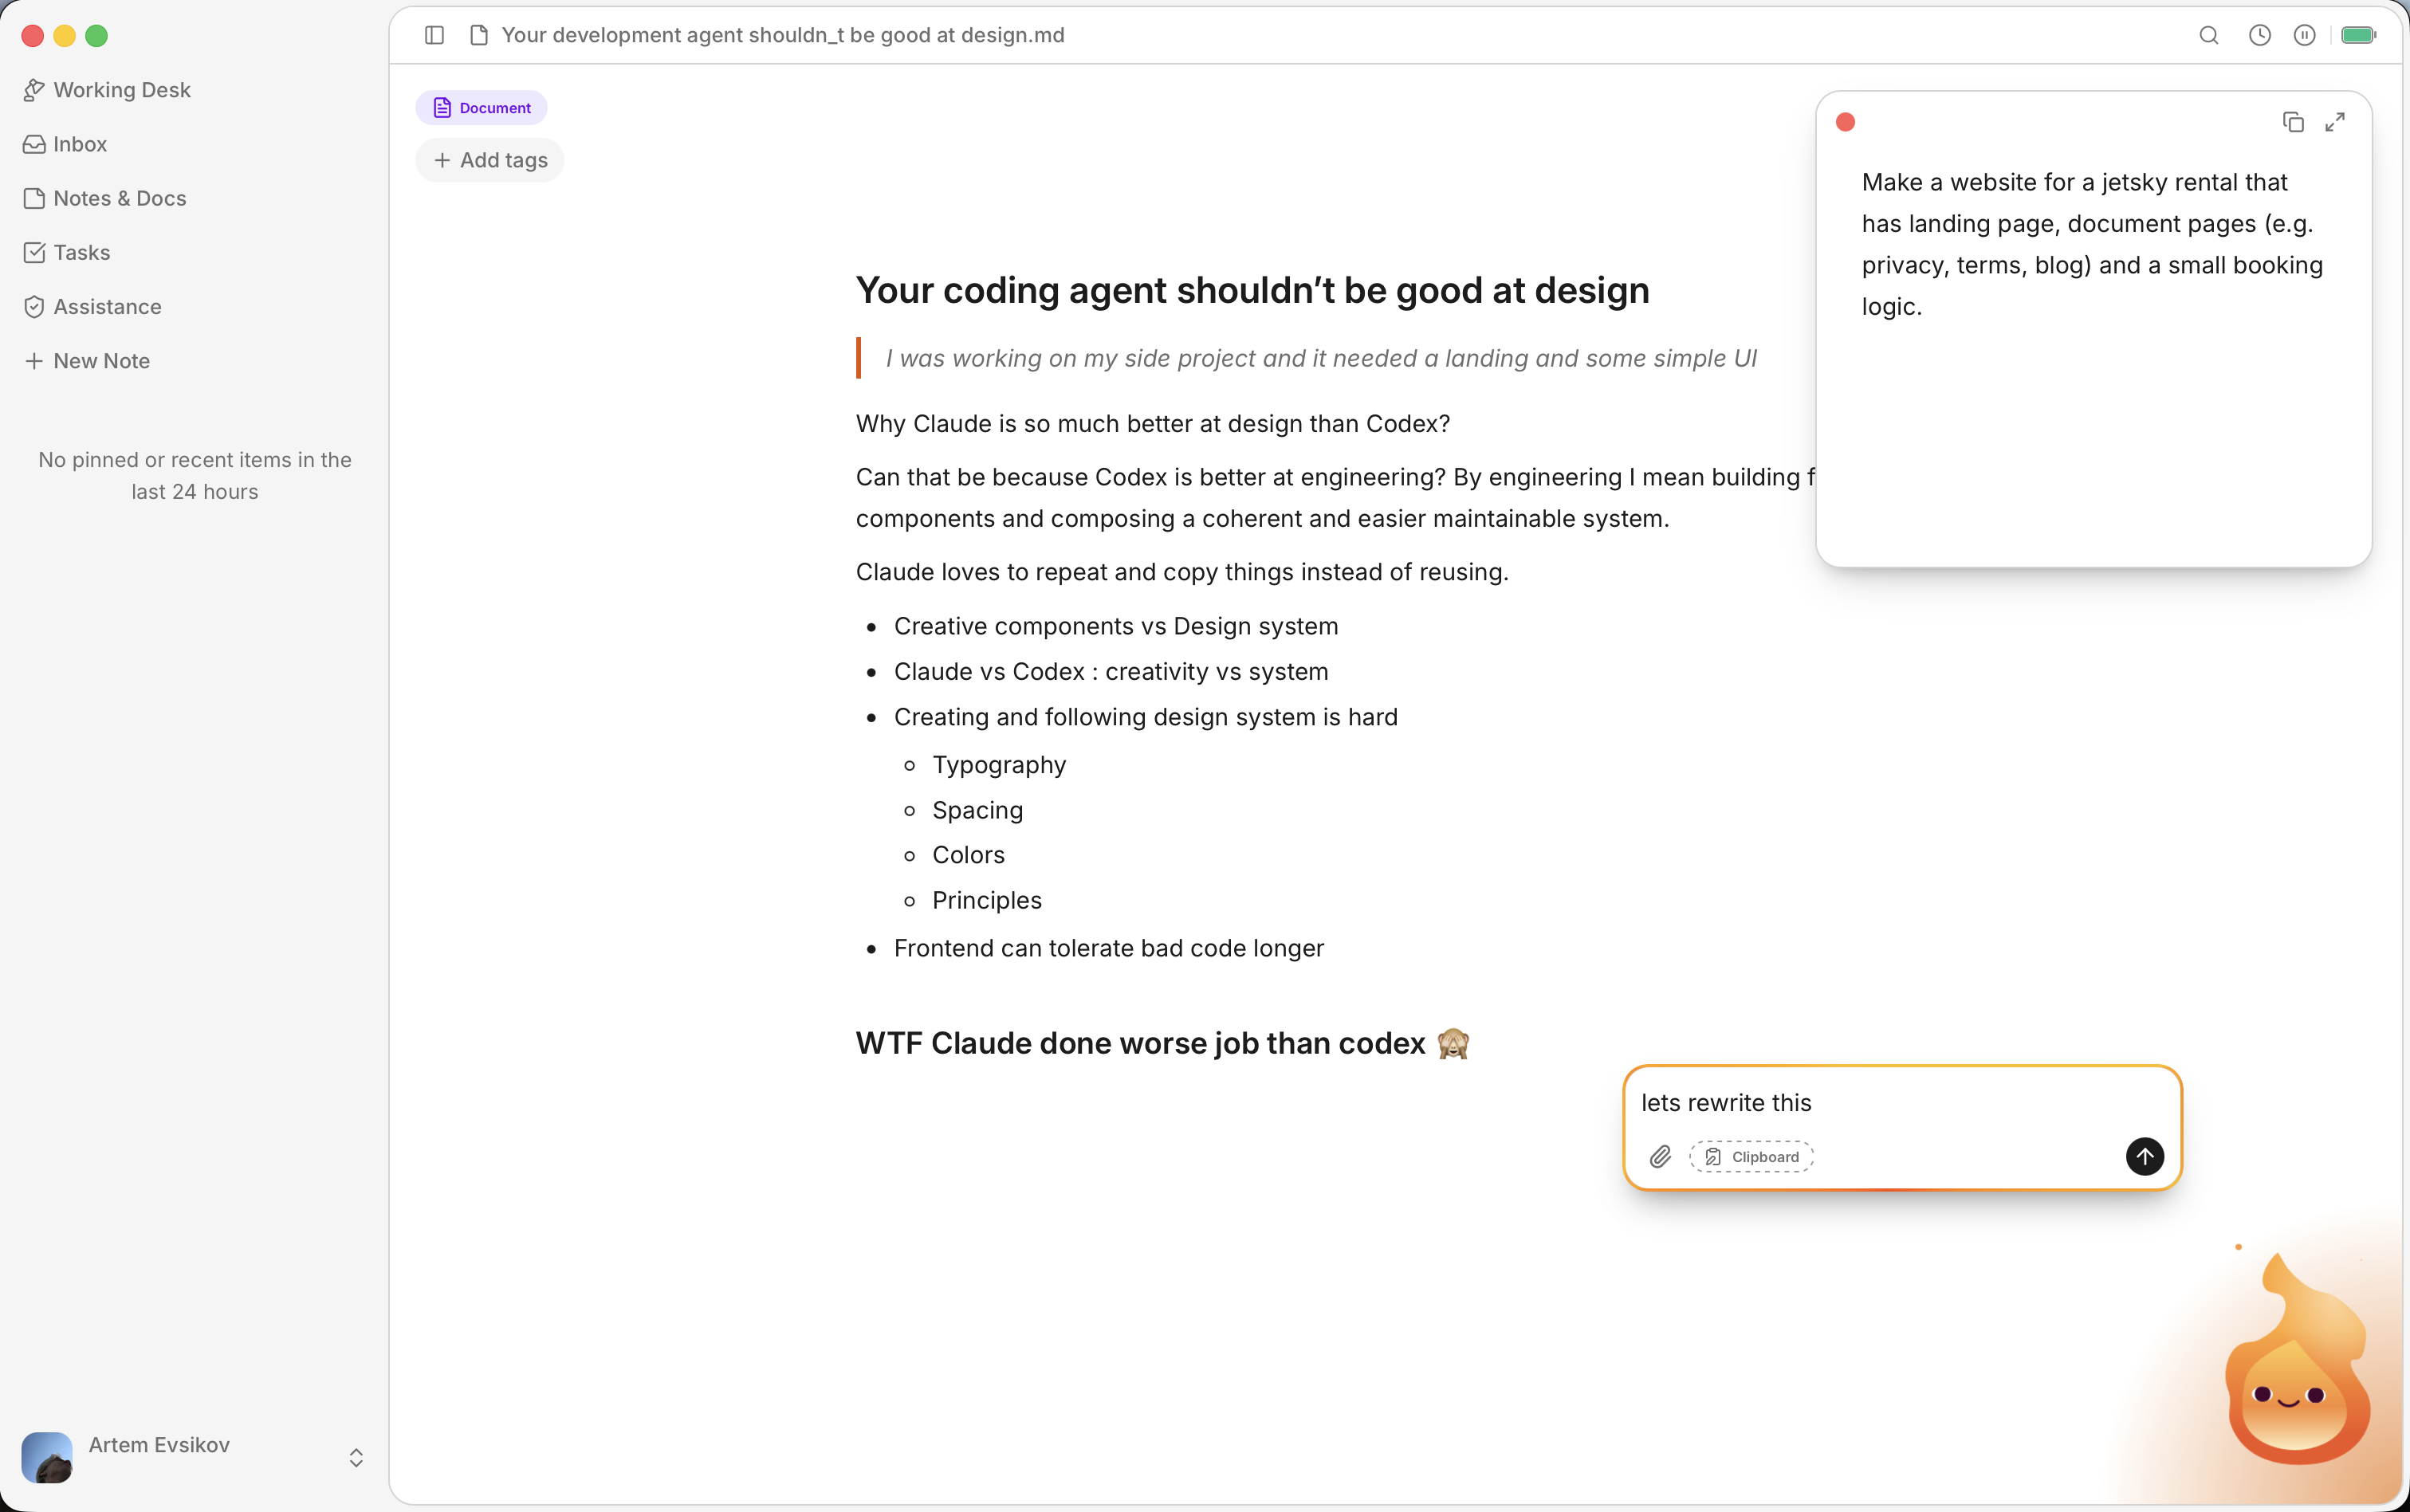Click the file name in the title bar
This screenshot has height=1512, width=2410.
(x=783, y=35)
